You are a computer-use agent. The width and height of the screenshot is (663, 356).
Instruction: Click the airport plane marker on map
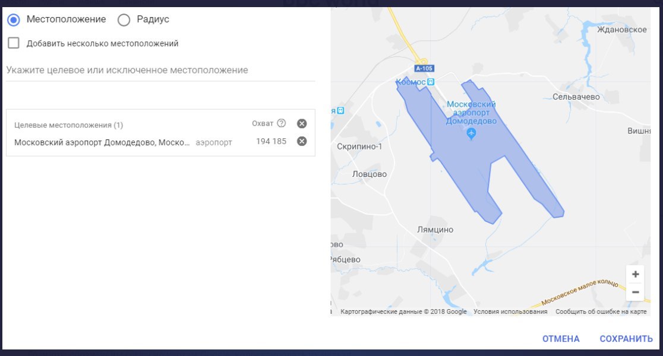pos(471,134)
